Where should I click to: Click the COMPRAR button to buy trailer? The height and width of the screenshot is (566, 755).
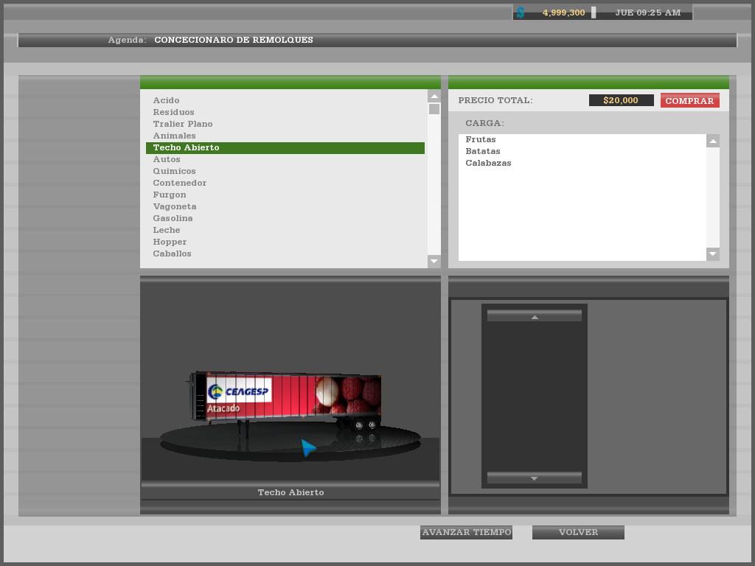pos(689,101)
